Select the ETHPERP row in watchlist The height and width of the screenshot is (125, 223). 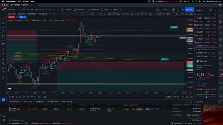206,53
